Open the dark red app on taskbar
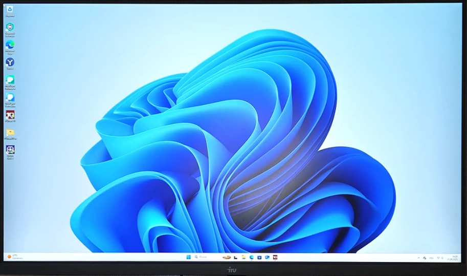This screenshot has width=467, height=276. pyautogui.click(x=275, y=257)
